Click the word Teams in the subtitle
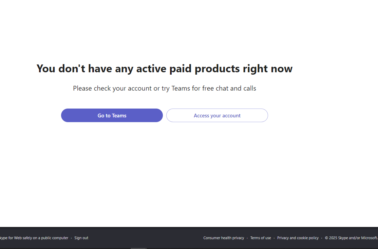 tap(181, 89)
